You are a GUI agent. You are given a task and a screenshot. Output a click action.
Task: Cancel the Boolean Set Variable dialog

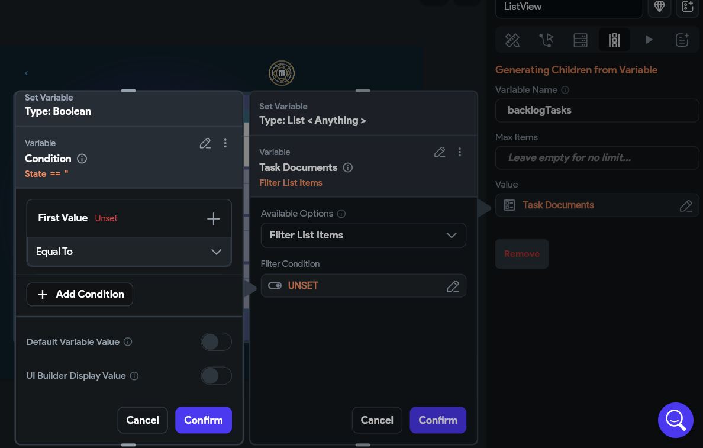143,420
